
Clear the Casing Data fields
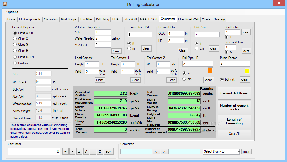point(182,50)
